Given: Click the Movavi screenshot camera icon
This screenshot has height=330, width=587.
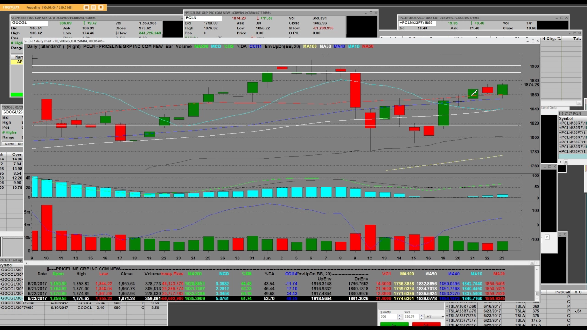Looking at the screenshot, I should click(87, 7).
